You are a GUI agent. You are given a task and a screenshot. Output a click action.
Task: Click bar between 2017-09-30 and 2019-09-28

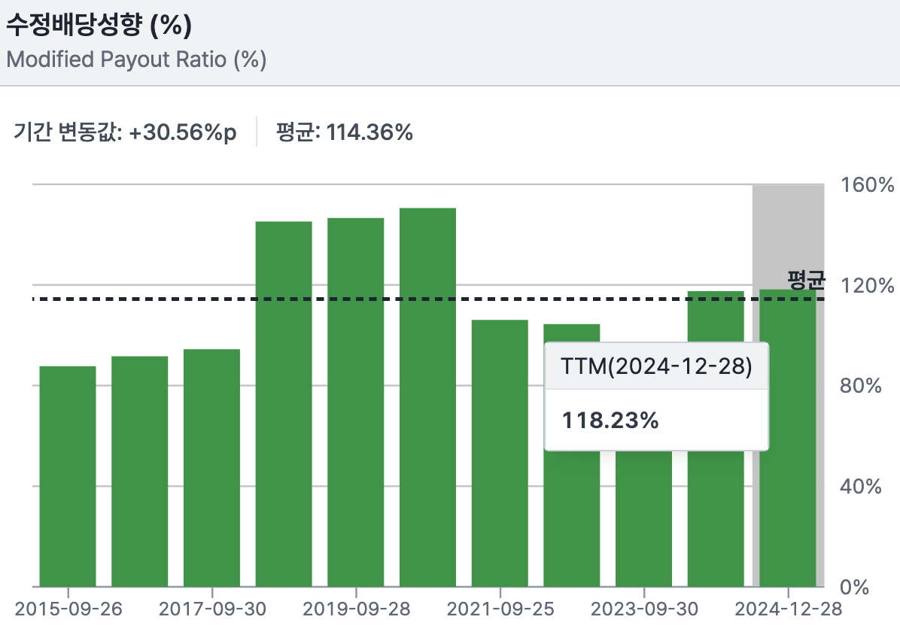(x=284, y=403)
